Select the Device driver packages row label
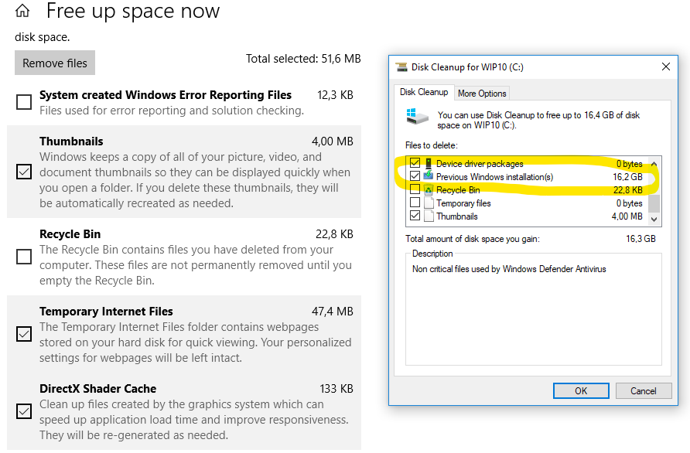This screenshot has height=453, width=690. point(480,164)
